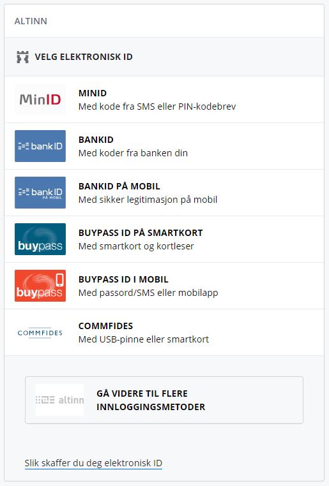Open Slik skaffer du deg elektronisk ID link

(x=93, y=463)
